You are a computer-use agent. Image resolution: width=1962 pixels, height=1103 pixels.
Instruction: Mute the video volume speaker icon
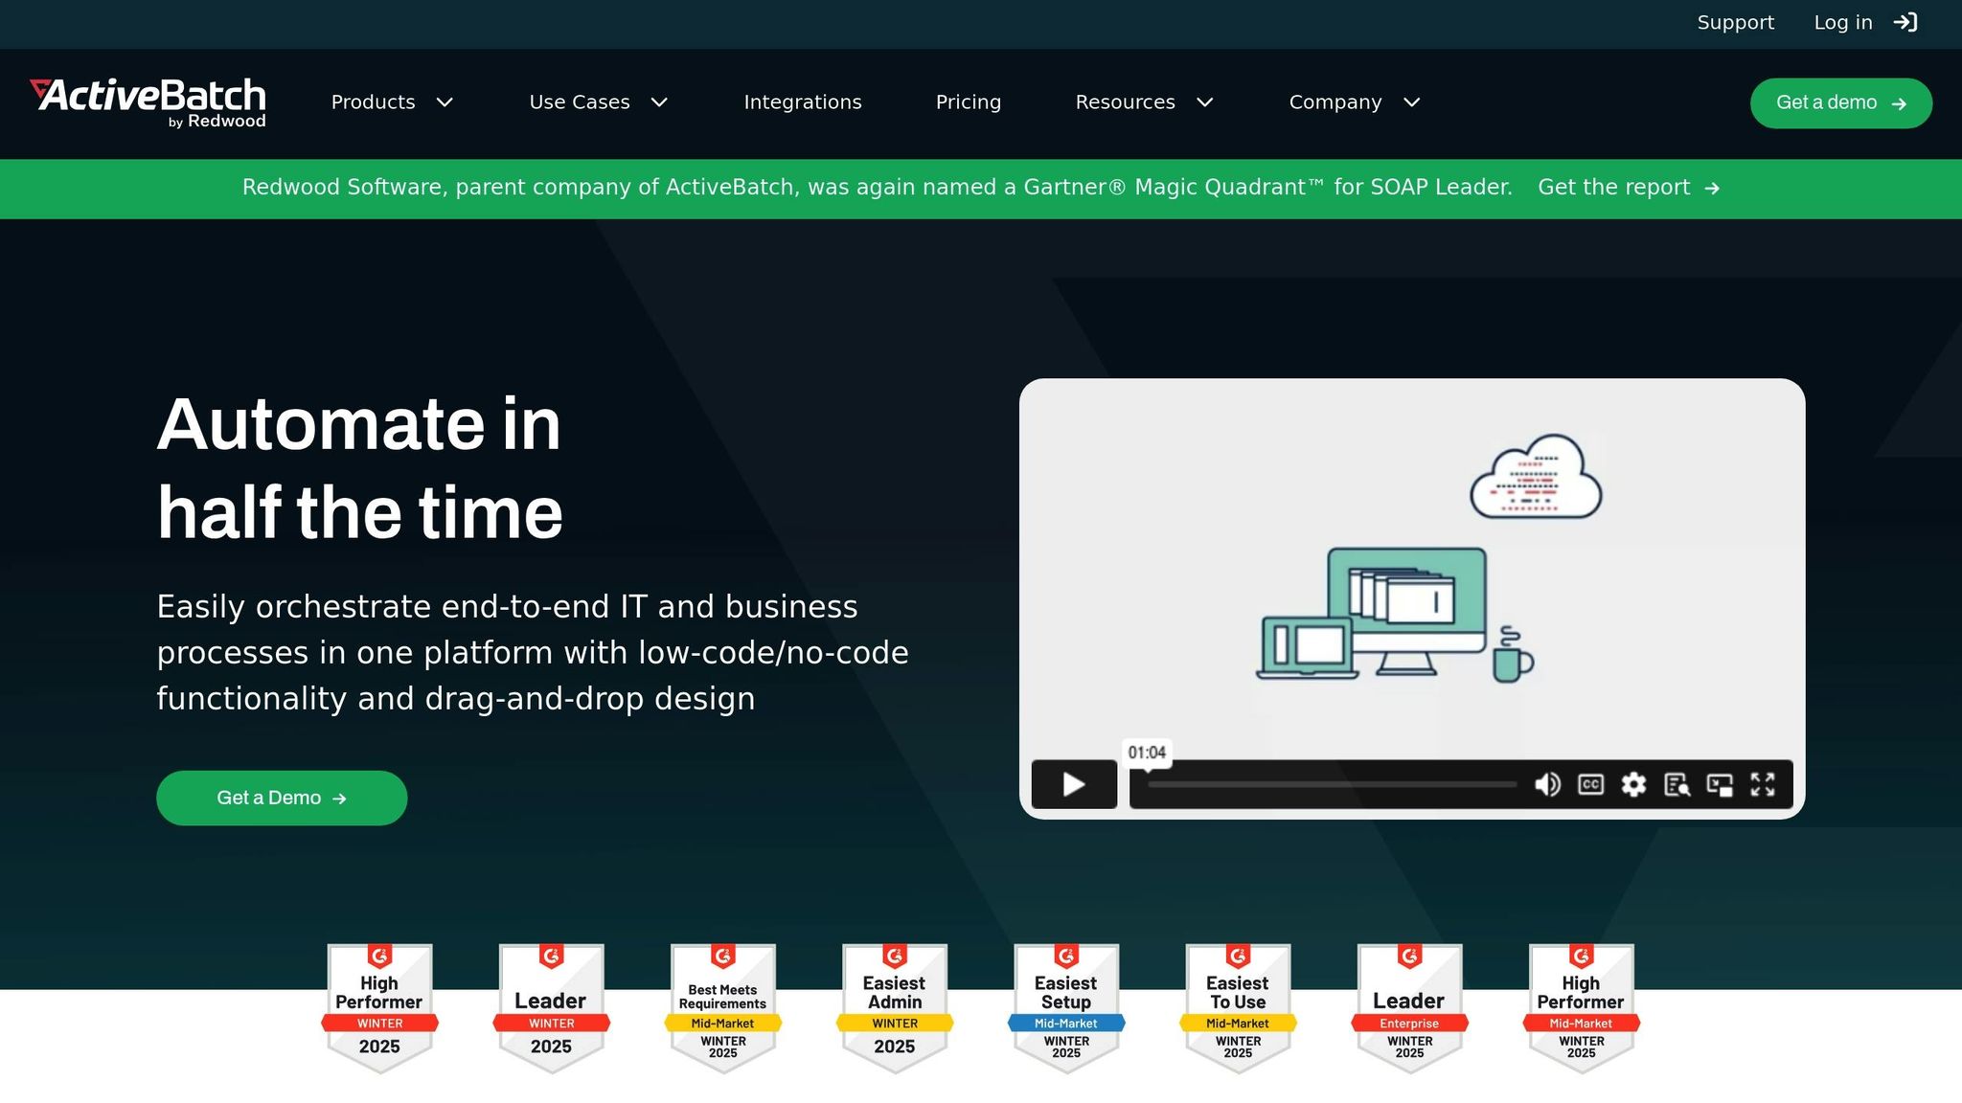click(x=1547, y=784)
